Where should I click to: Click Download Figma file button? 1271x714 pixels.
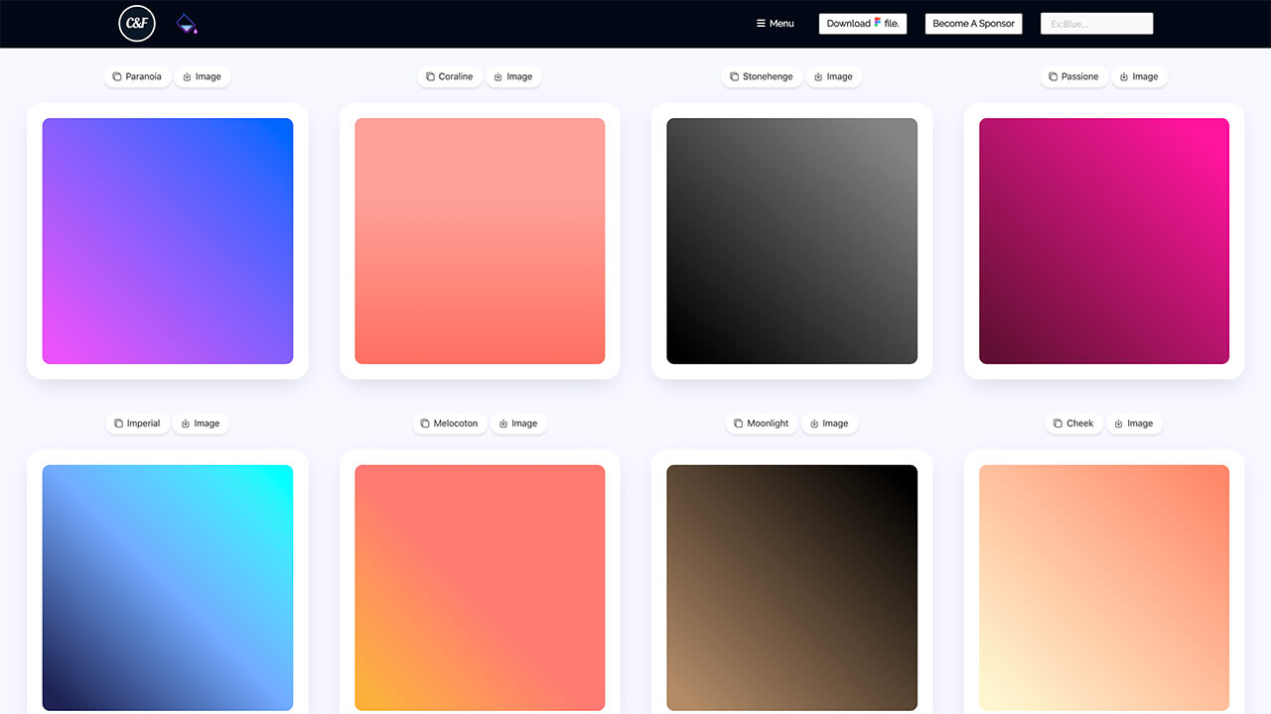(862, 24)
